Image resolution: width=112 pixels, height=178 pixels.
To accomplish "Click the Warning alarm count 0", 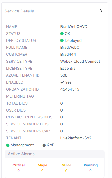I will tap(91, 171).
